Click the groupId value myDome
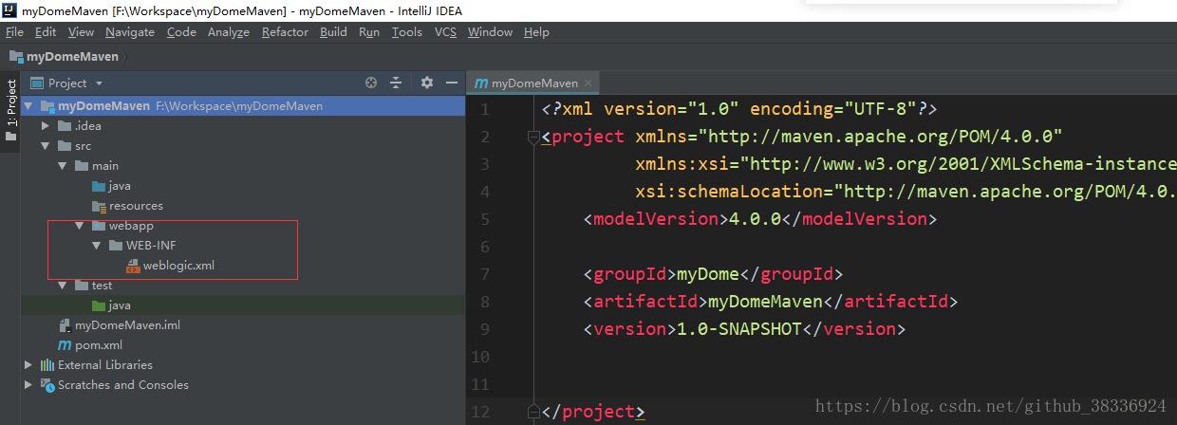This screenshot has width=1177, height=425. pyautogui.click(x=706, y=274)
